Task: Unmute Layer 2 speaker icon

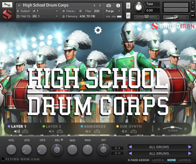Action: 51,131
